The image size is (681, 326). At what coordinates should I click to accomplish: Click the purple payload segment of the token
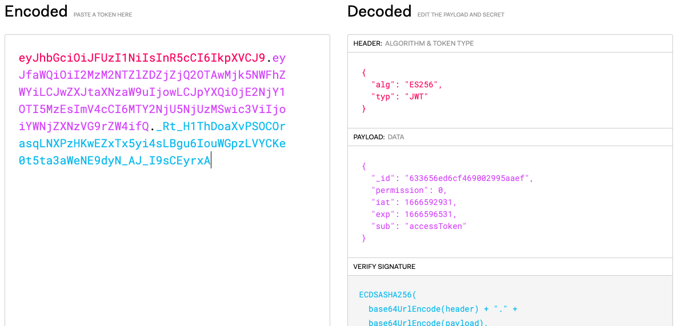point(152,92)
